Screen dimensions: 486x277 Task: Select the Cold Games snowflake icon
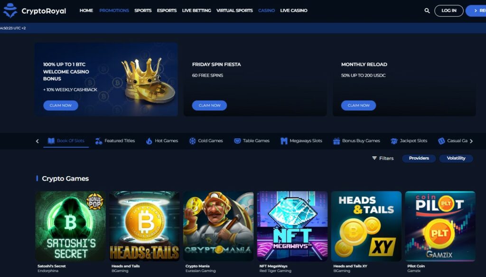pos(193,141)
